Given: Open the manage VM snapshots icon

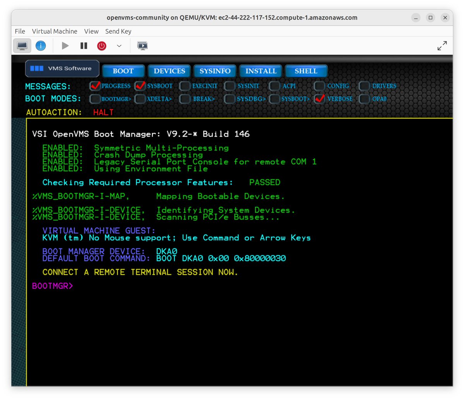Looking at the screenshot, I should [142, 46].
